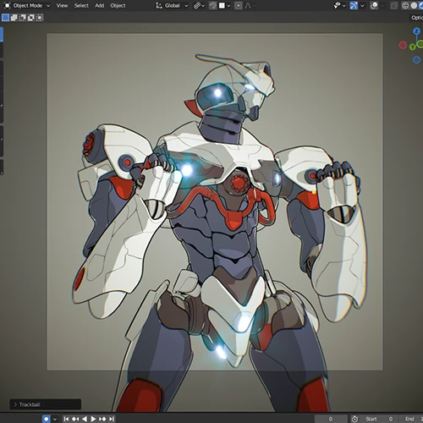Jump to the first frame
423x423 pixels.
(66, 419)
